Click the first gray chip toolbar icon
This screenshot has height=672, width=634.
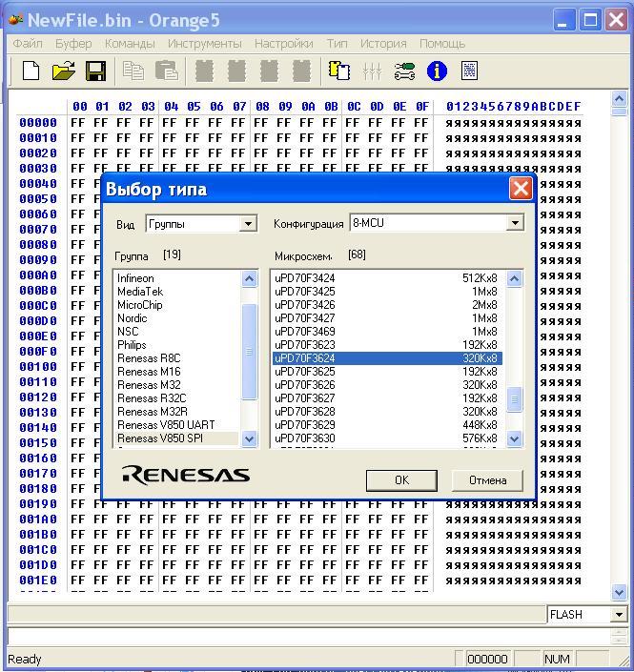click(x=204, y=71)
